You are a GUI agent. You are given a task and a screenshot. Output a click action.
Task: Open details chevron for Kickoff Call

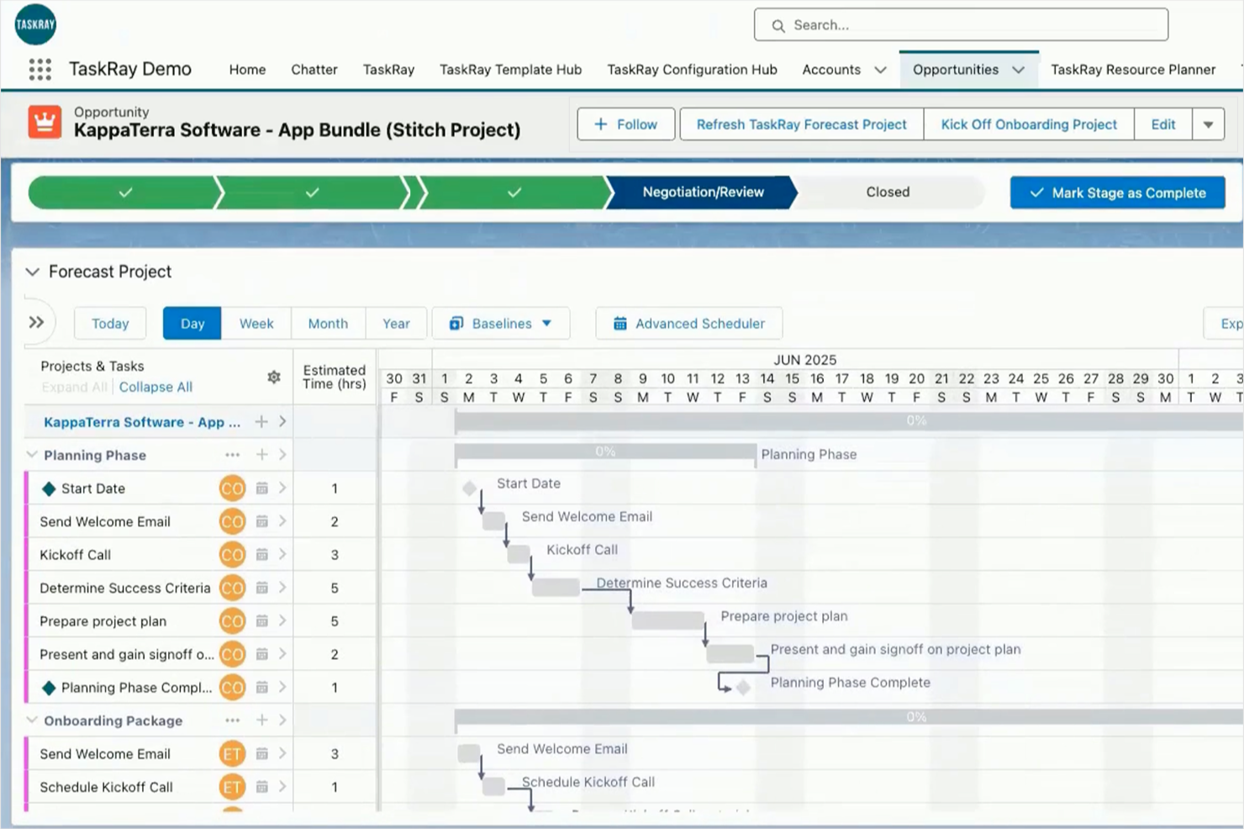tap(282, 554)
